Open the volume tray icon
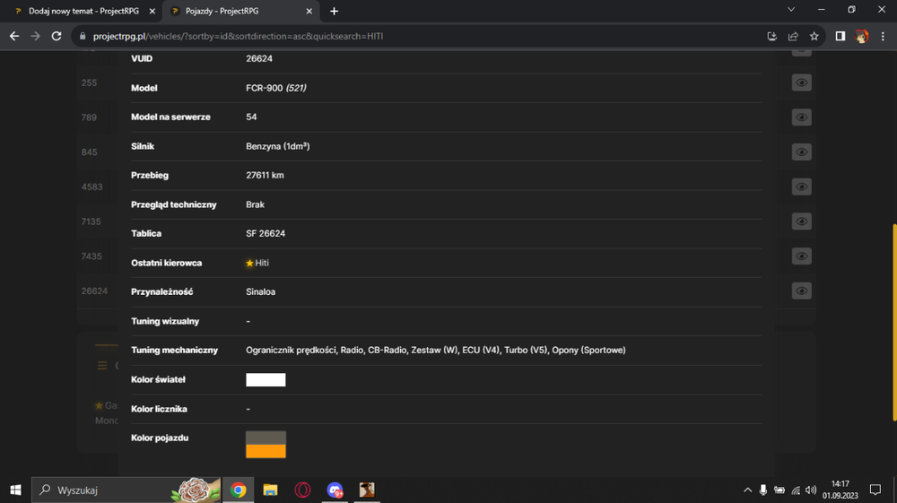Viewport: 897px width, 503px height. pos(811,490)
